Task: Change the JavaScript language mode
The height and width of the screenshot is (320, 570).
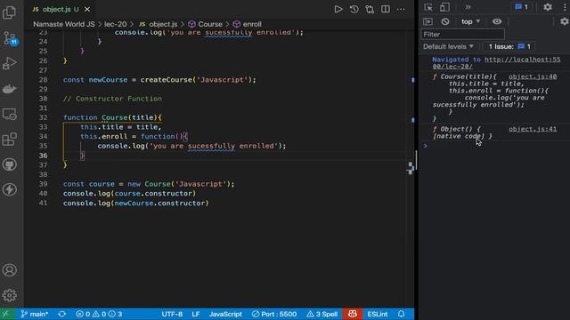Action: point(225,314)
